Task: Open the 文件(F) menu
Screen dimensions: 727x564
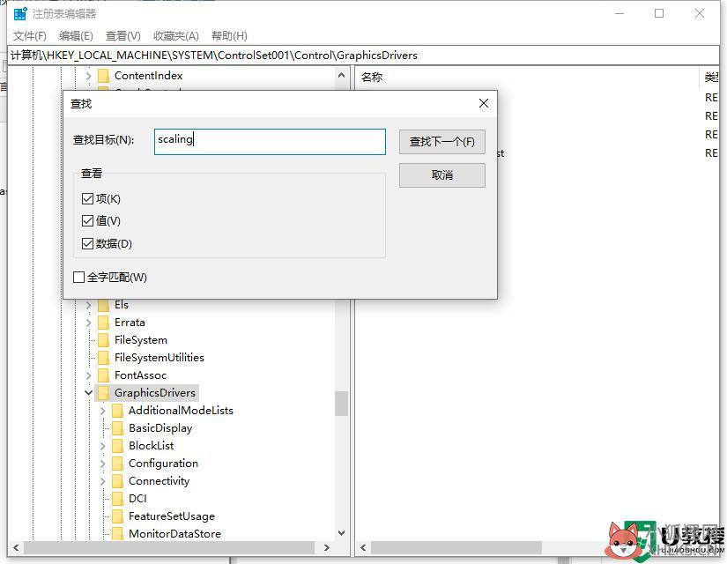Action: pyautogui.click(x=30, y=36)
